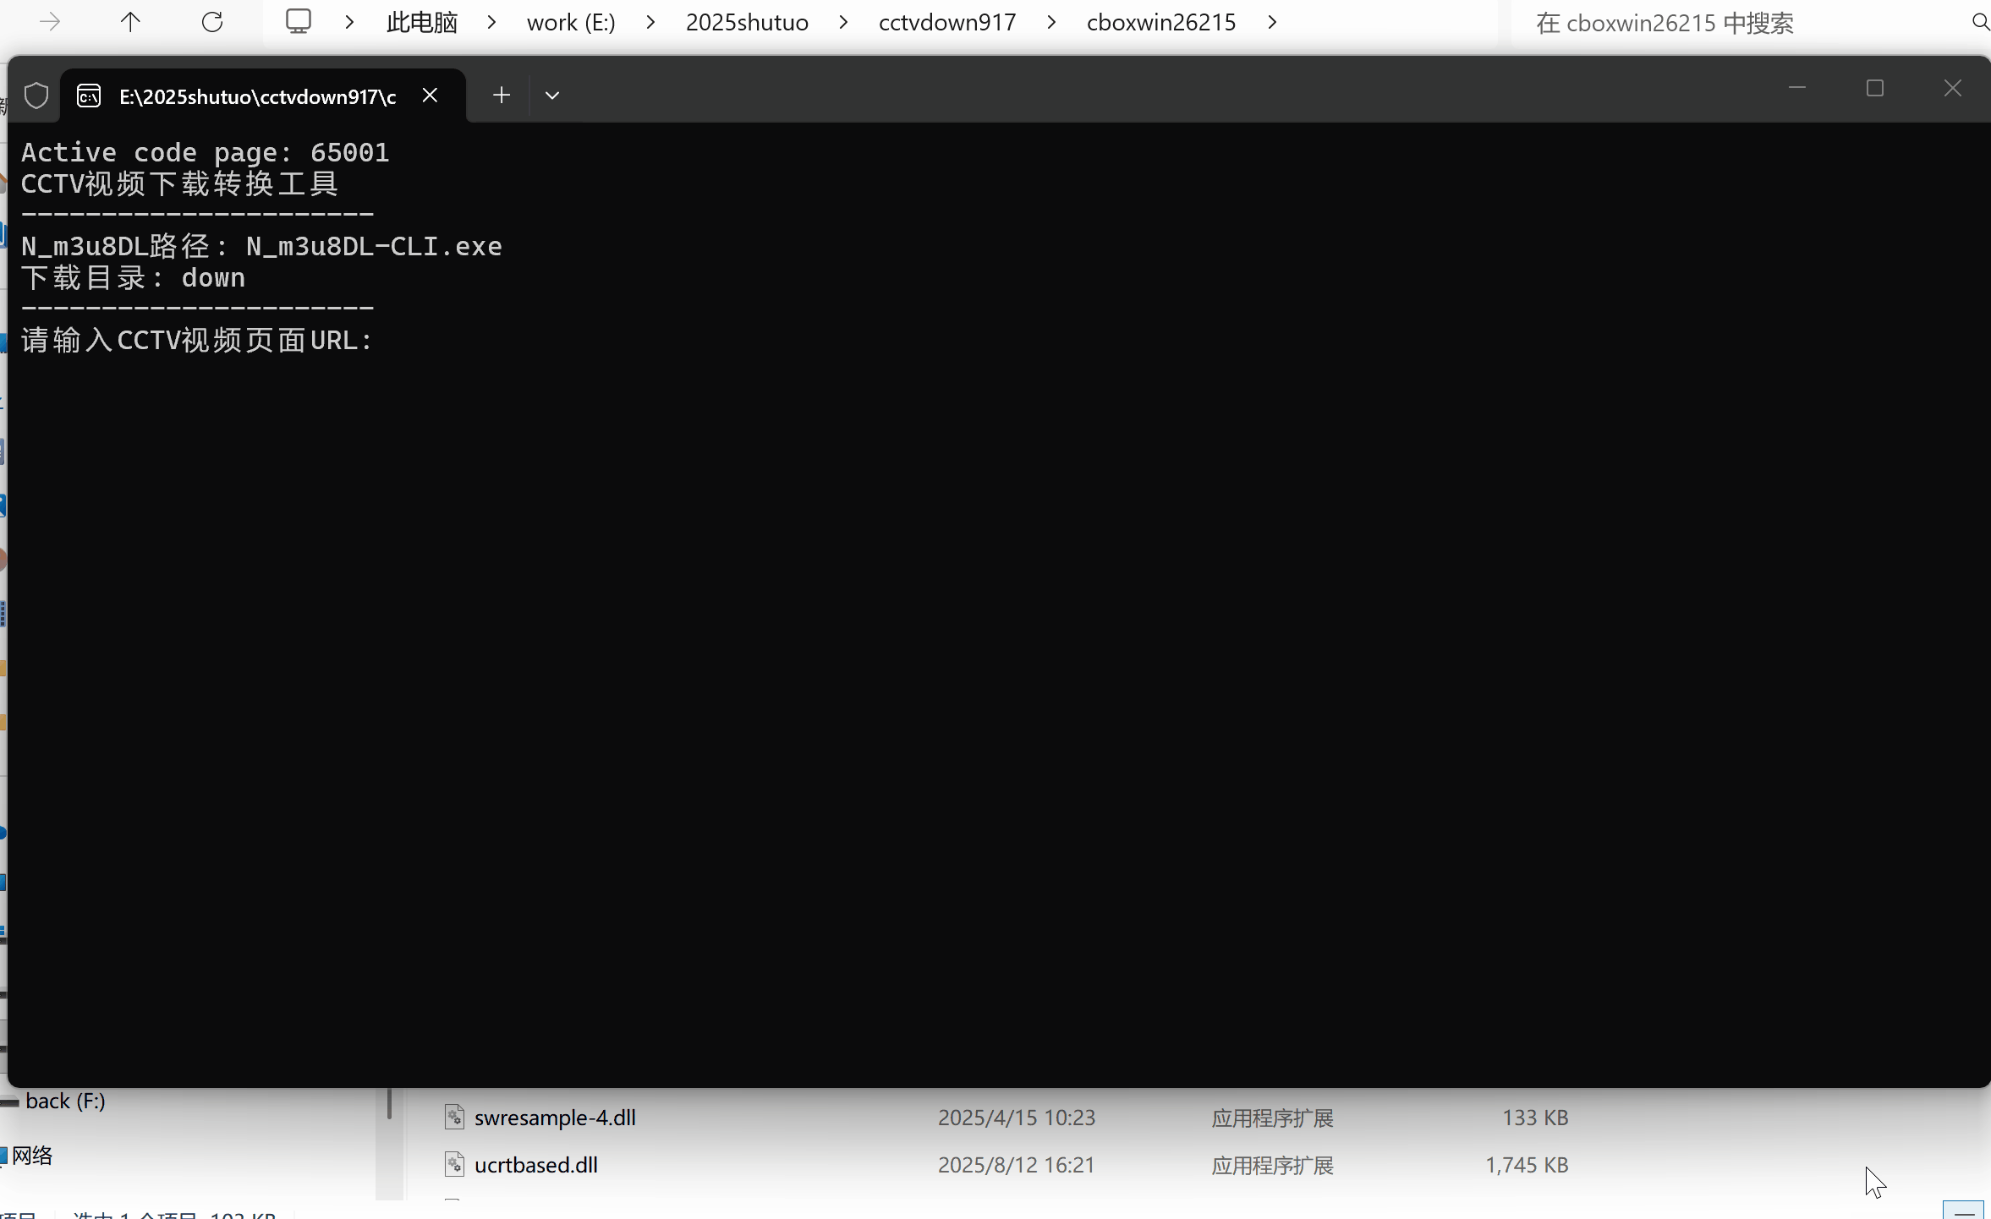
Task: Click the search magnifier icon
Action: pos(1979,22)
